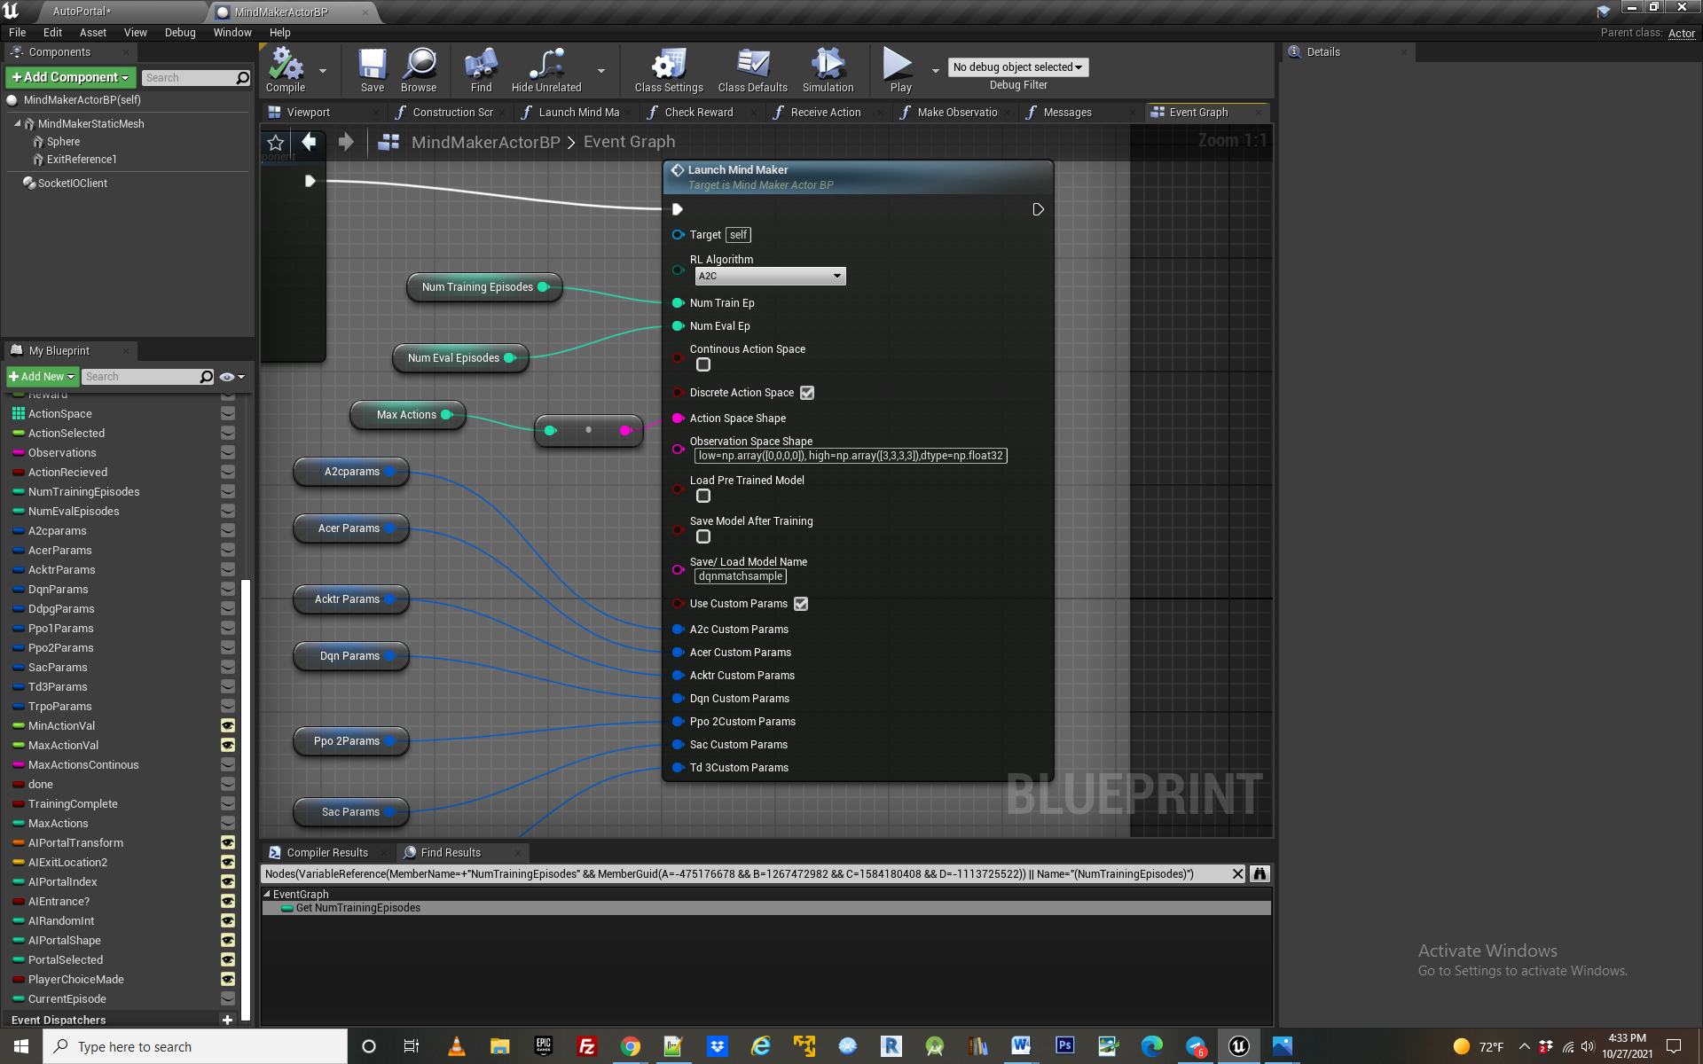Open the RL Algorithm A2C dropdown
This screenshot has height=1064, width=1703.
tap(769, 276)
